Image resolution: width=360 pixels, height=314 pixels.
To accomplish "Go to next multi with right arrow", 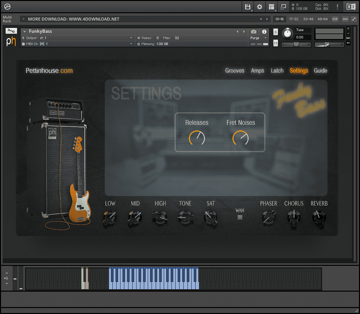I will pos(267,19).
